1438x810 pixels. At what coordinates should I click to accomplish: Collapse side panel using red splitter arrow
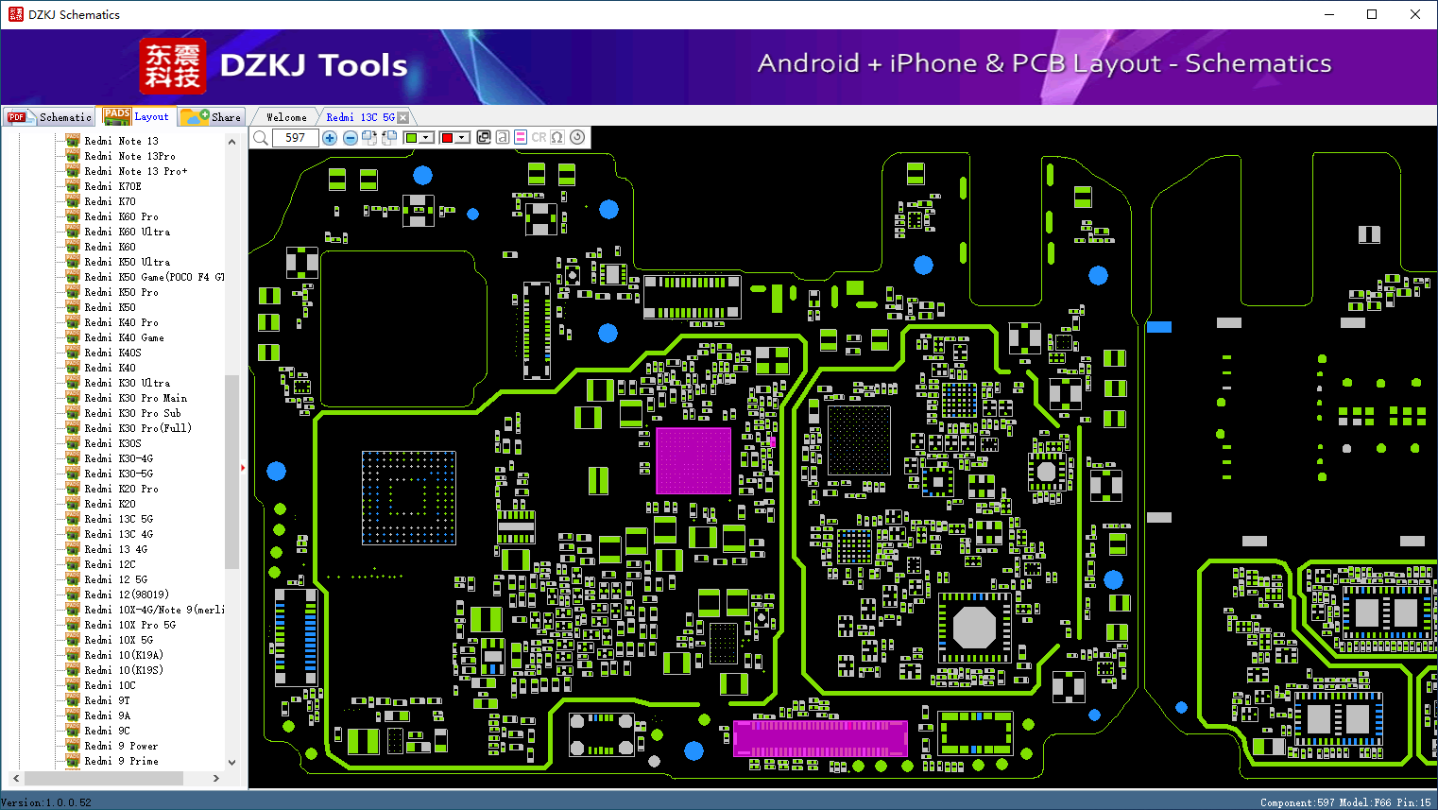243,468
